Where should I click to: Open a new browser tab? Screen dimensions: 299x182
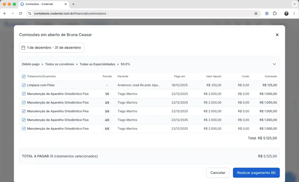[x=74, y=4]
